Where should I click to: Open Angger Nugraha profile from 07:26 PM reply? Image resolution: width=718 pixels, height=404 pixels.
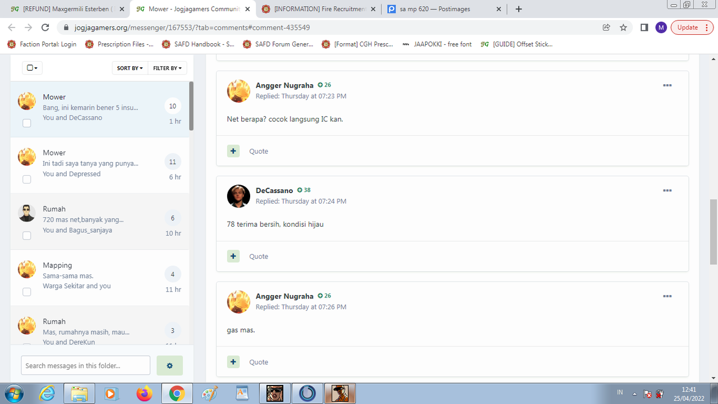click(x=284, y=296)
